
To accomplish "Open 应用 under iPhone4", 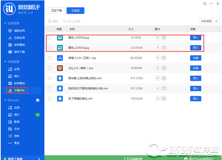I will (x=14, y=108).
